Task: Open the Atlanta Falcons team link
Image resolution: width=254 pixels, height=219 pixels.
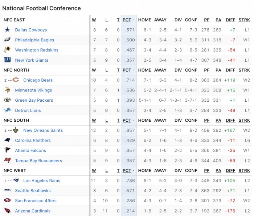Action: point(30,151)
